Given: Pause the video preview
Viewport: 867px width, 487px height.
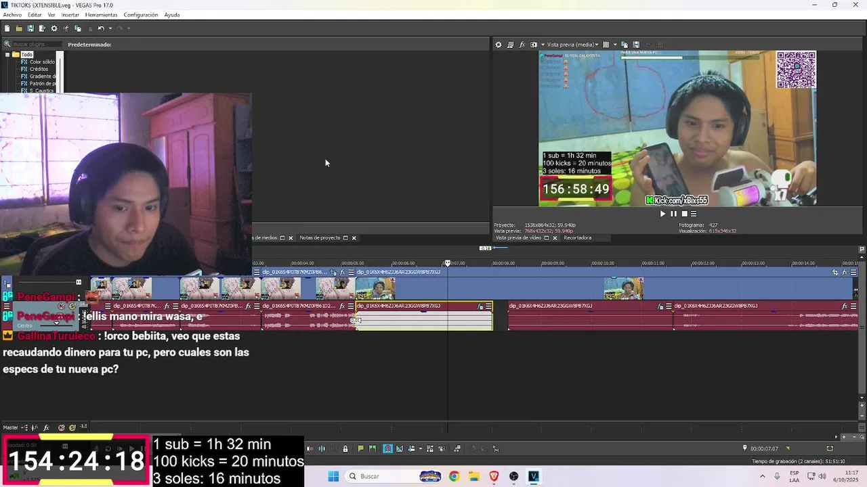Looking at the screenshot, I should (673, 214).
